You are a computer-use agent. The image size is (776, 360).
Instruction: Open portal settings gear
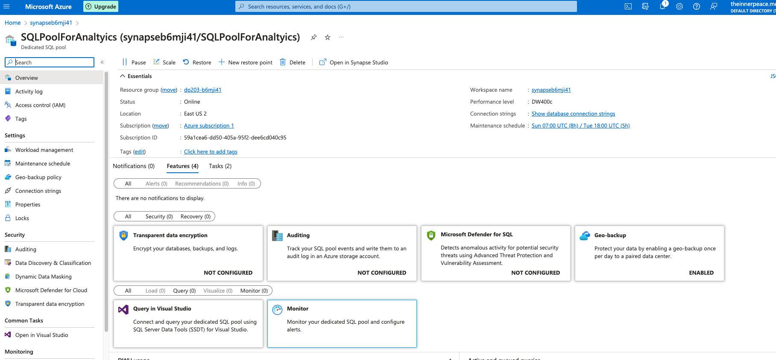(x=679, y=6)
